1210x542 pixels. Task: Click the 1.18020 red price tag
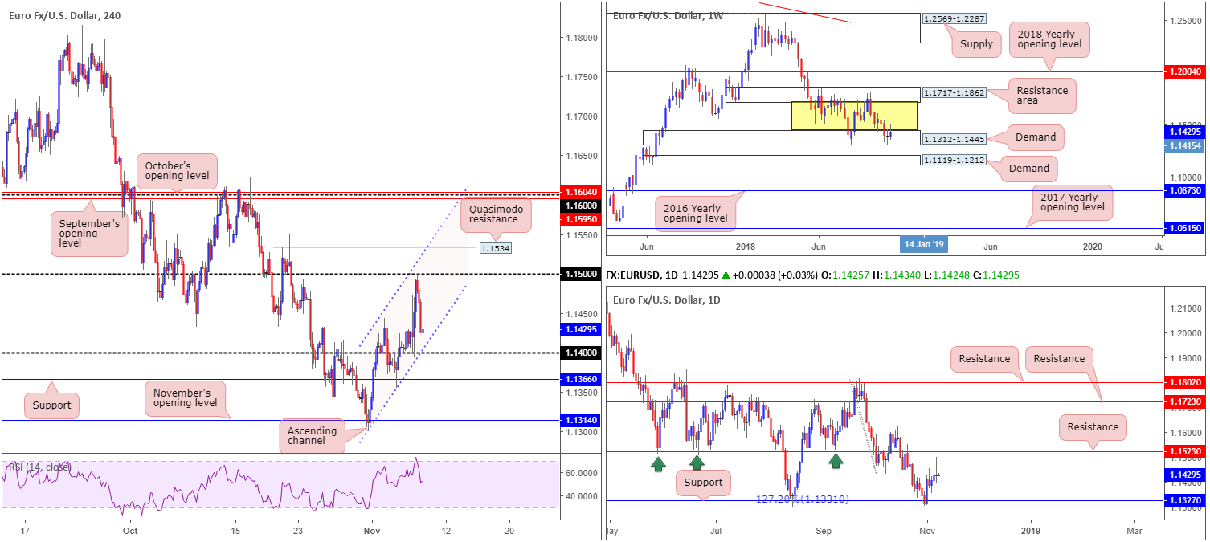point(1184,383)
